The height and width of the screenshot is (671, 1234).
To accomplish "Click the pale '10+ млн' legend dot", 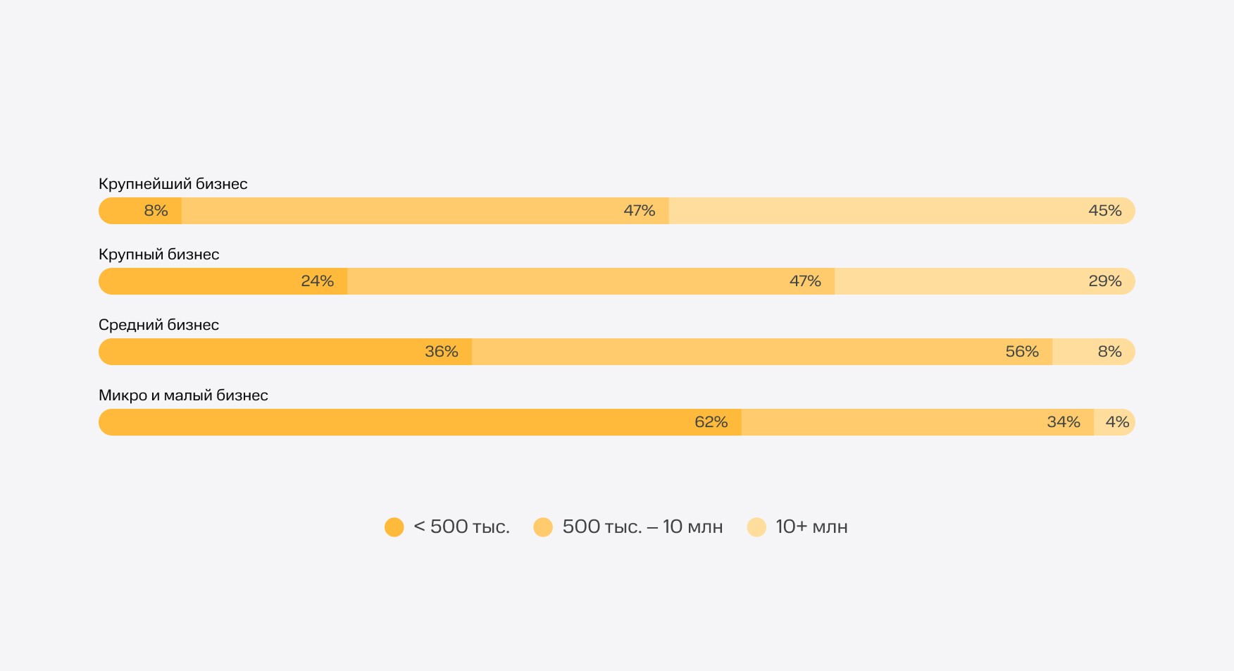I will point(756,527).
